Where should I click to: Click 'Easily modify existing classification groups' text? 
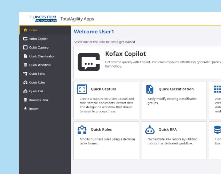tap(172, 101)
